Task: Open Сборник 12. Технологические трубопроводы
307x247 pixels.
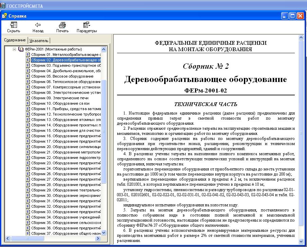Action: [66, 114]
